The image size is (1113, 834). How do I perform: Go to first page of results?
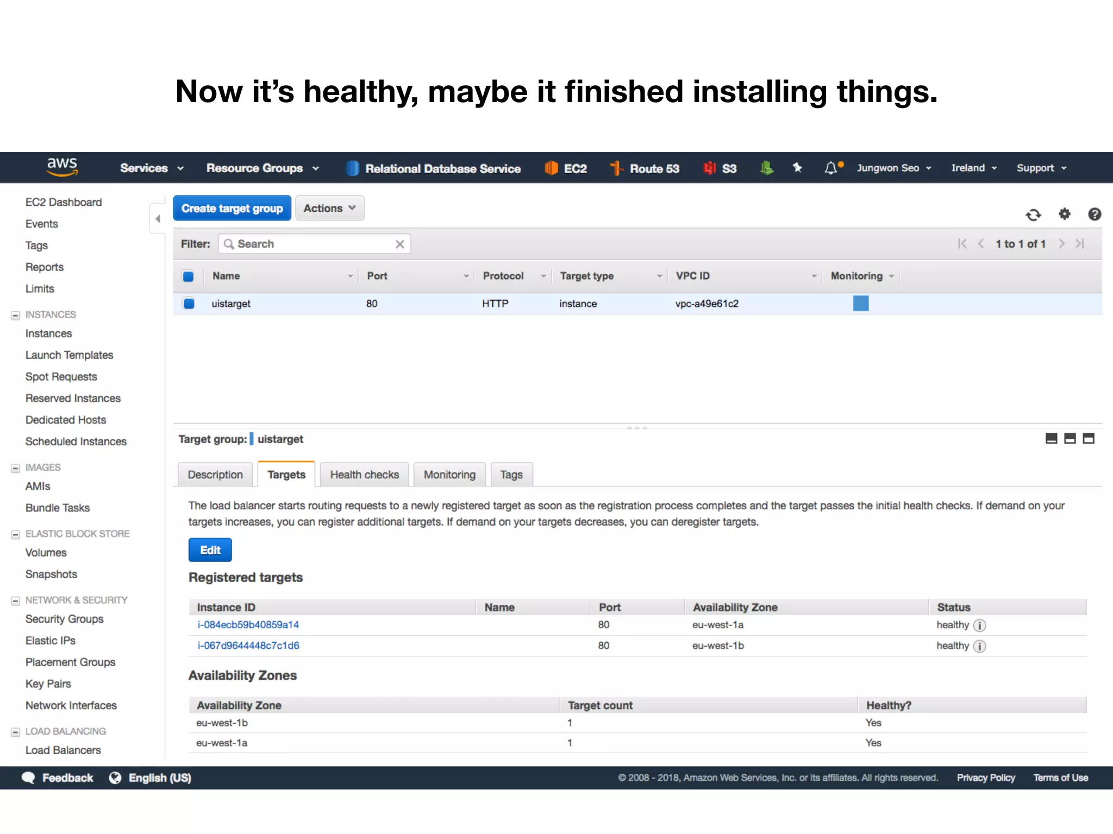(962, 244)
